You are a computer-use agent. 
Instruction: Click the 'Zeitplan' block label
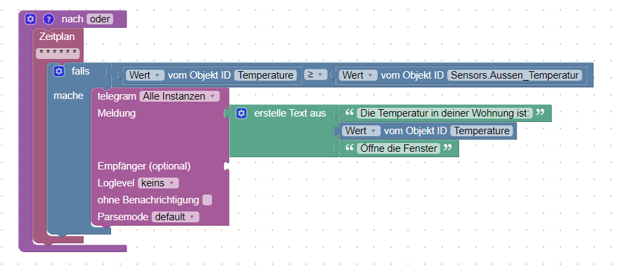[57, 37]
